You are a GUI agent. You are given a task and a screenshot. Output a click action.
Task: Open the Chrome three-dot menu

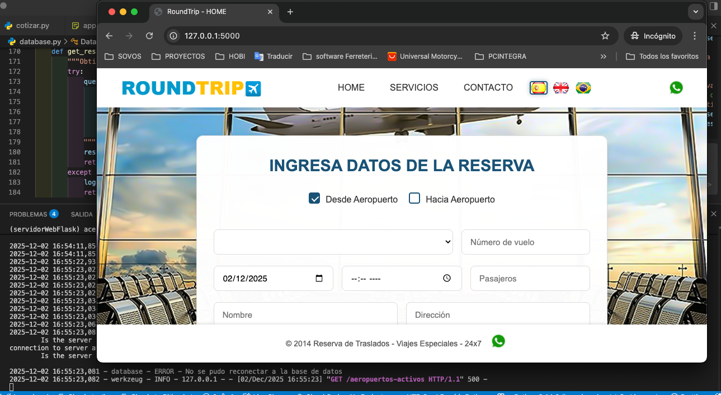[x=695, y=36]
